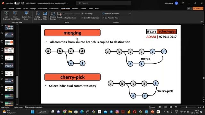Open the taskbar weather widget
205x115 pixels.
tap(9, 112)
